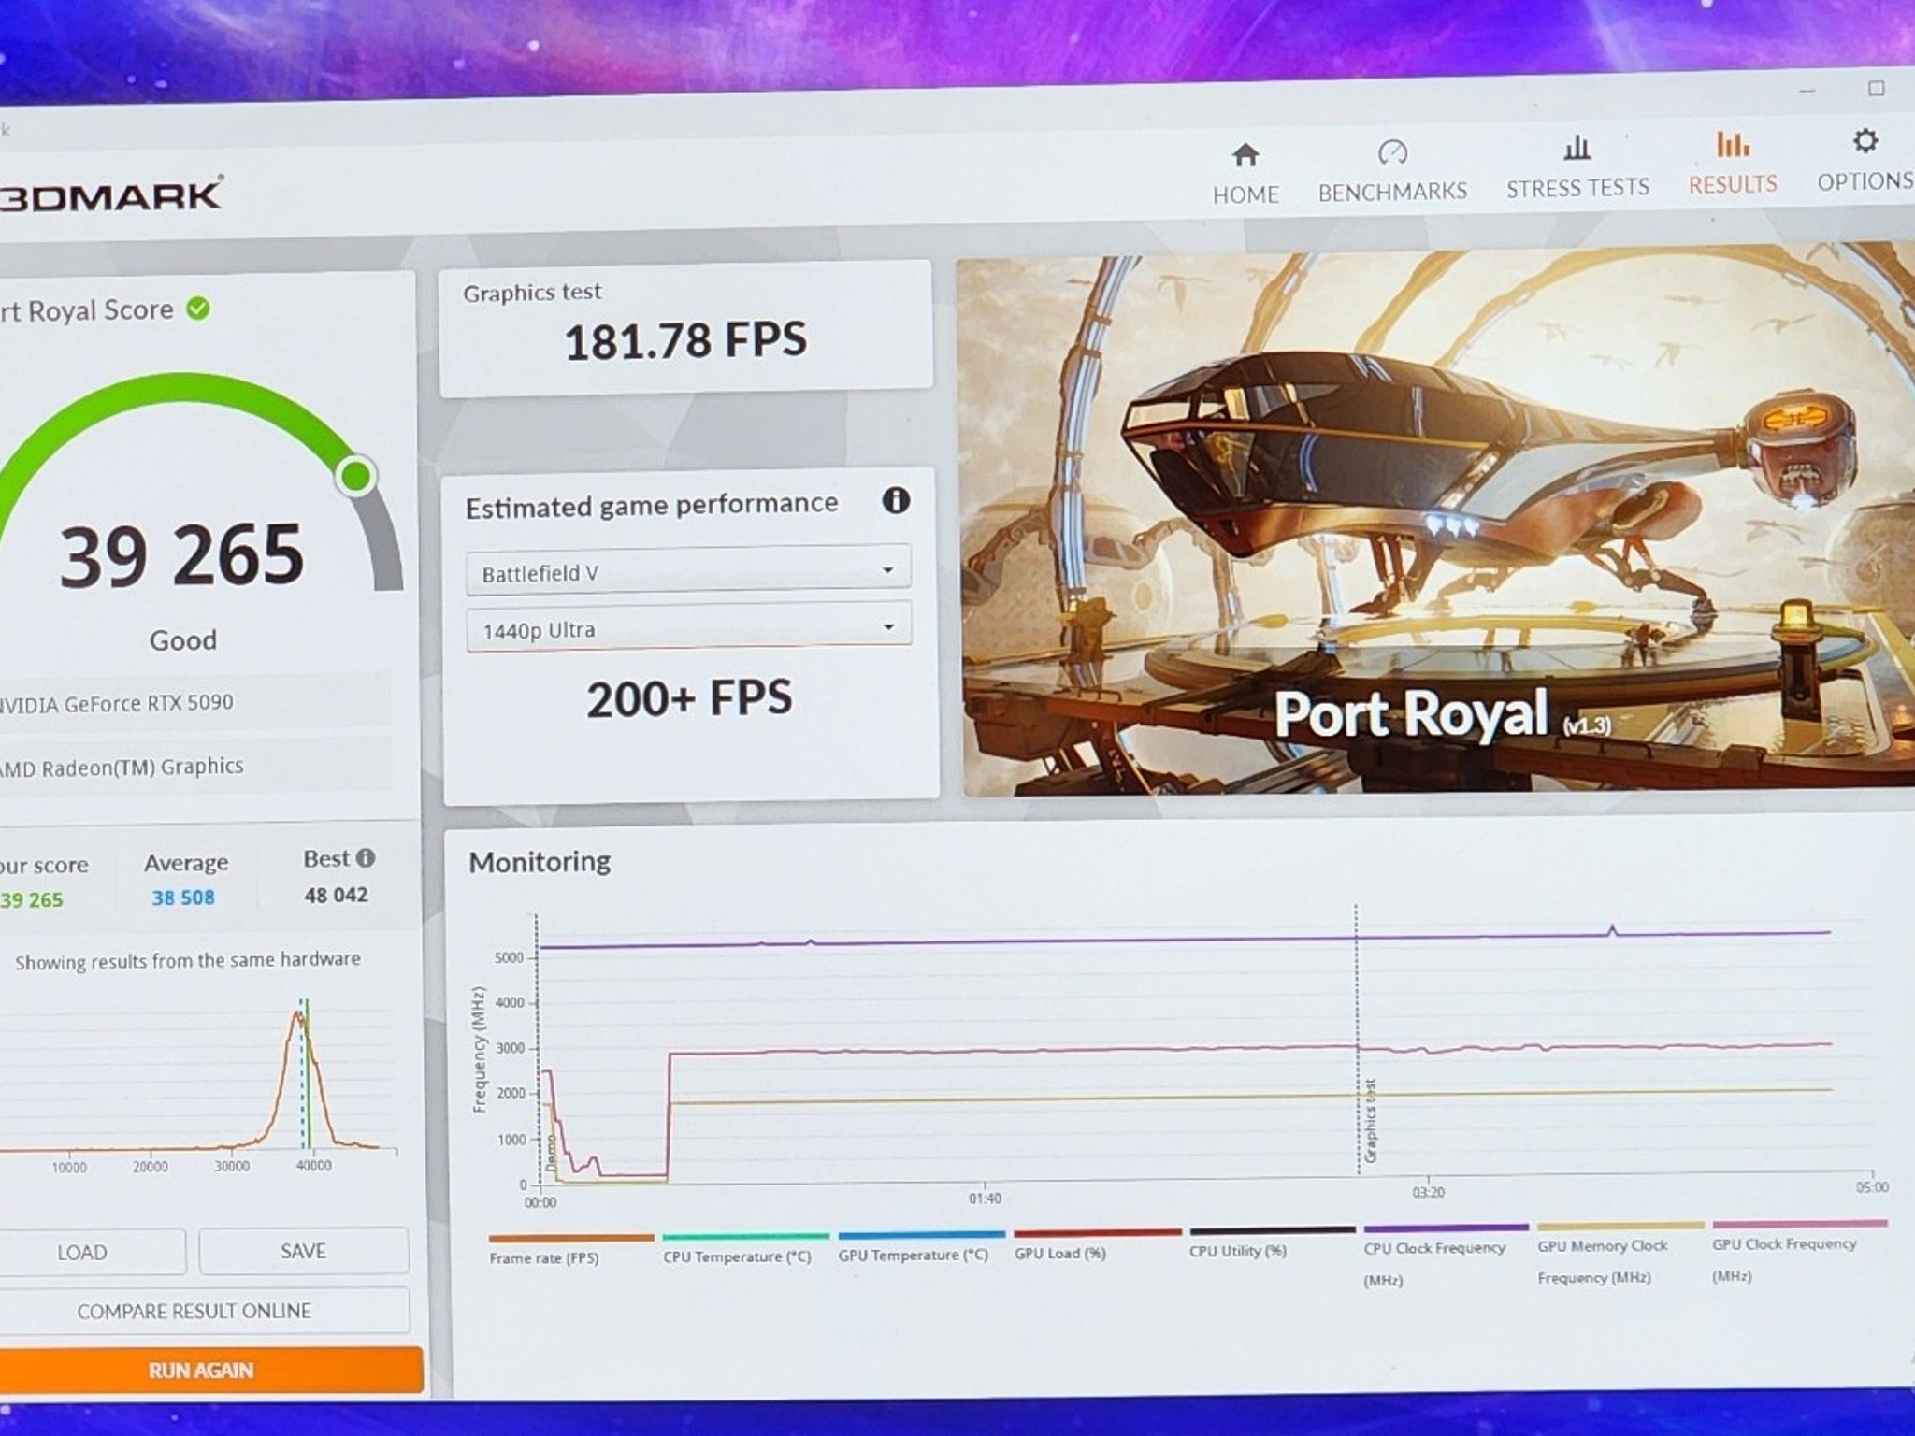The width and height of the screenshot is (1915, 1436).
Task: Click the SAVE button
Action: (x=304, y=1251)
